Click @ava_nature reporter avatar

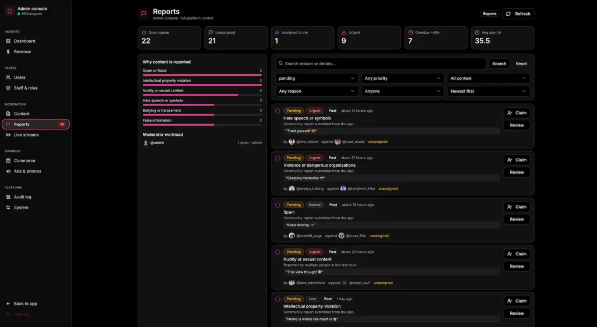tap(292, 142)
